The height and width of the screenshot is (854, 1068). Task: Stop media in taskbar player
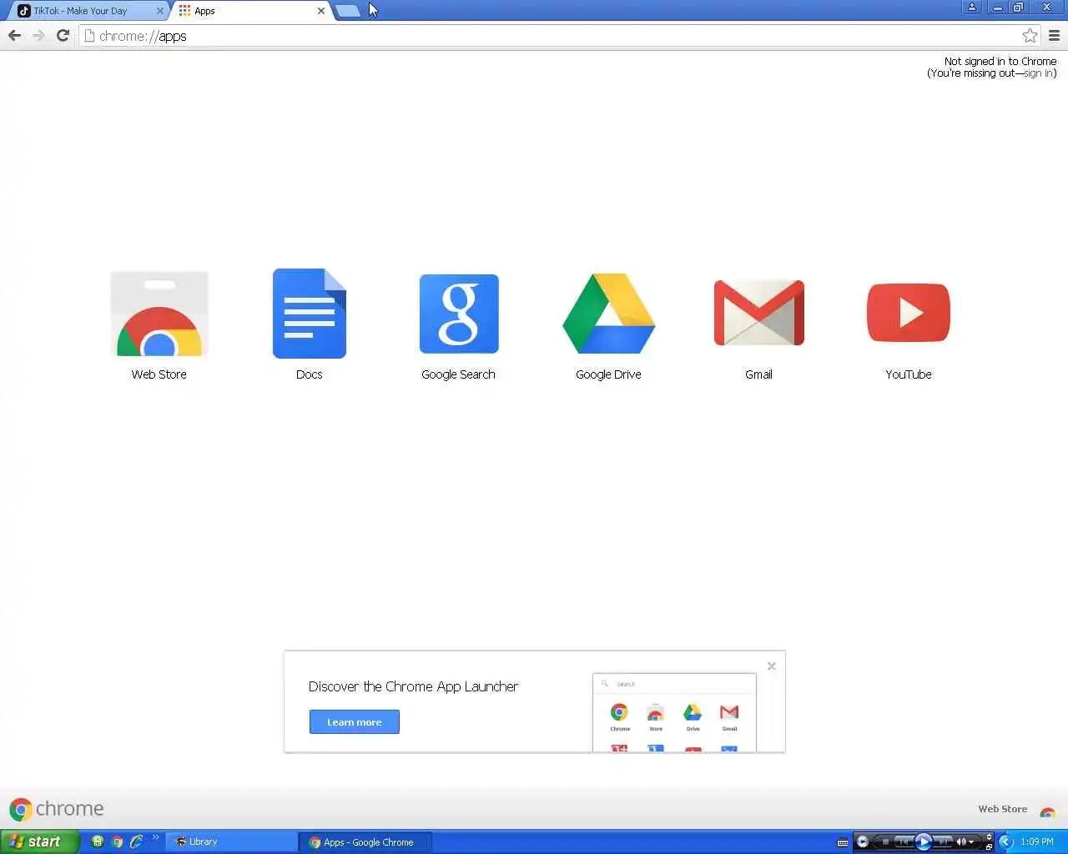pos(885,842)
